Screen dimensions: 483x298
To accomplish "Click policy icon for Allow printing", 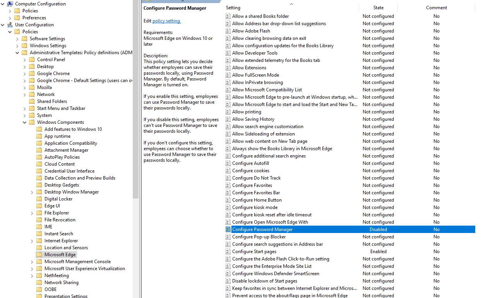I will coord(228,112).
